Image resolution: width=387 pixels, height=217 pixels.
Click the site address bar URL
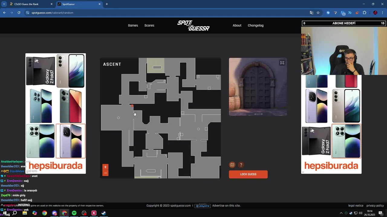[x=52, y=13]
